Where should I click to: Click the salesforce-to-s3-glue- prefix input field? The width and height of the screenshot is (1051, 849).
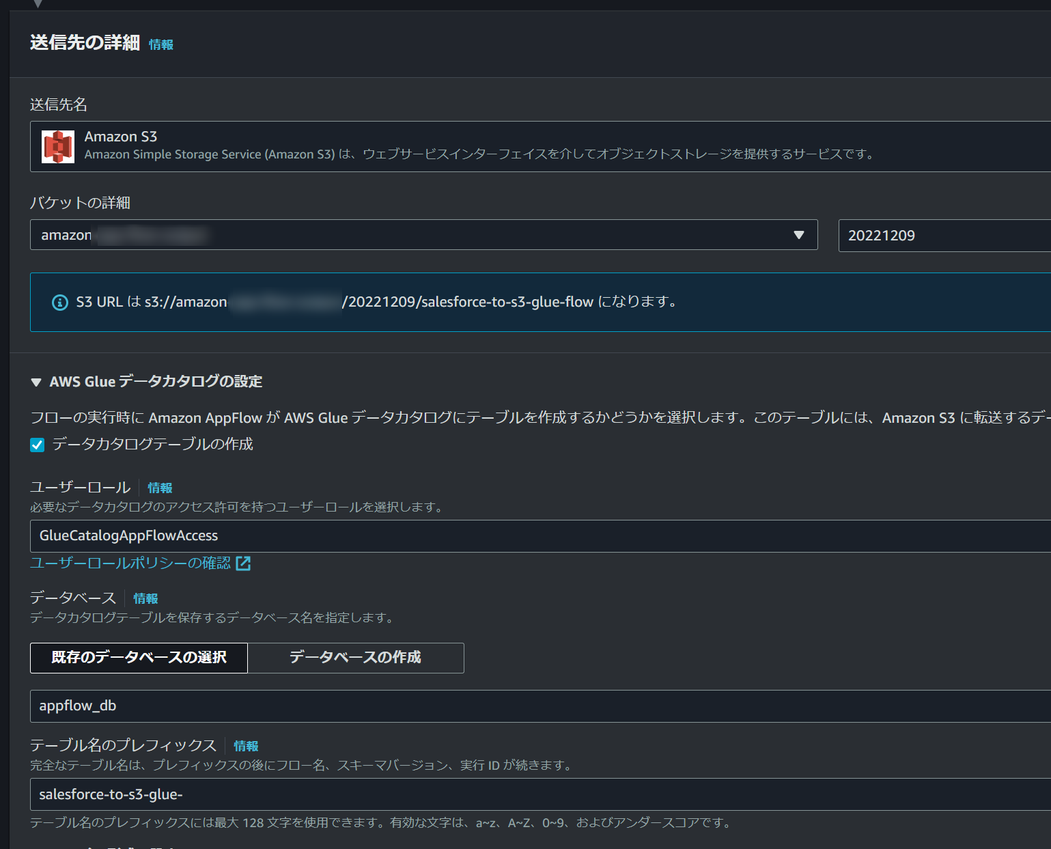[540, 794]
